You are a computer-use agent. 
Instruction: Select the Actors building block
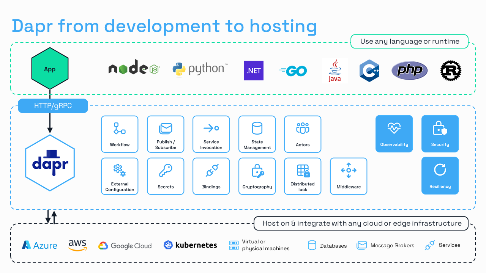click(303, 134)
